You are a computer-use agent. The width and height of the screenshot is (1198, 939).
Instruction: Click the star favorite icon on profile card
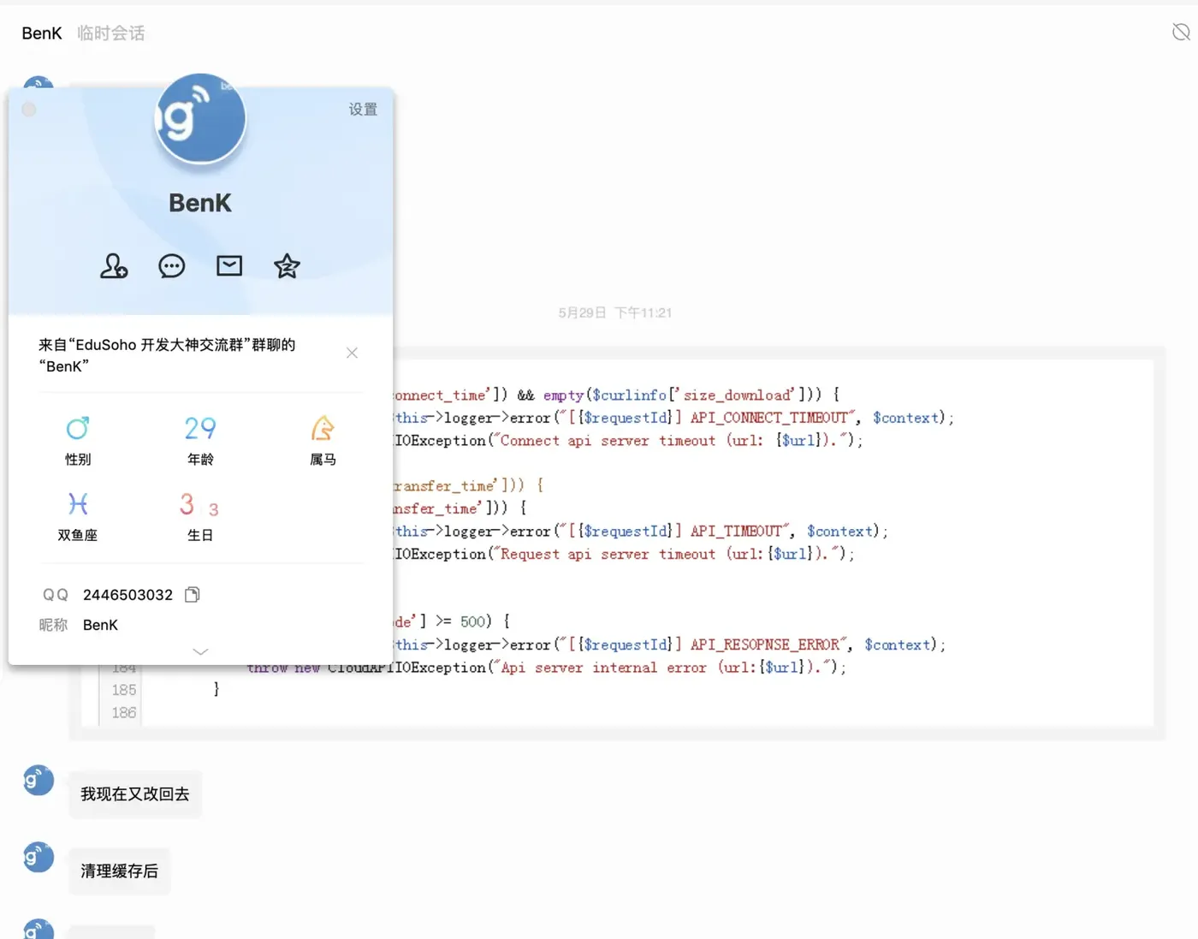[x=287, y=266]
